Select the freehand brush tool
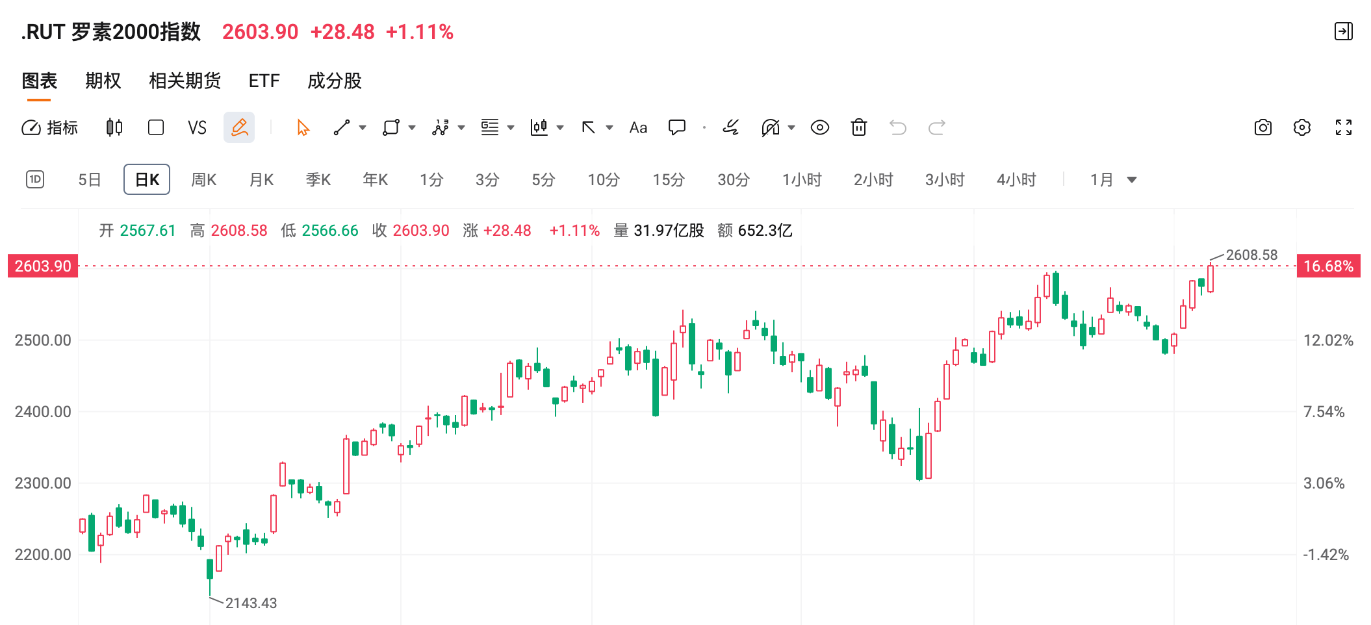 click(x=731, y=127)
